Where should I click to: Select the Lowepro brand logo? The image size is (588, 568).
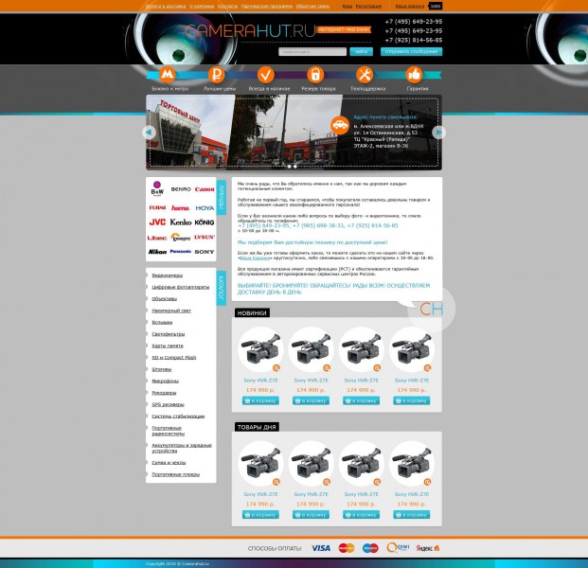[181, 238]
